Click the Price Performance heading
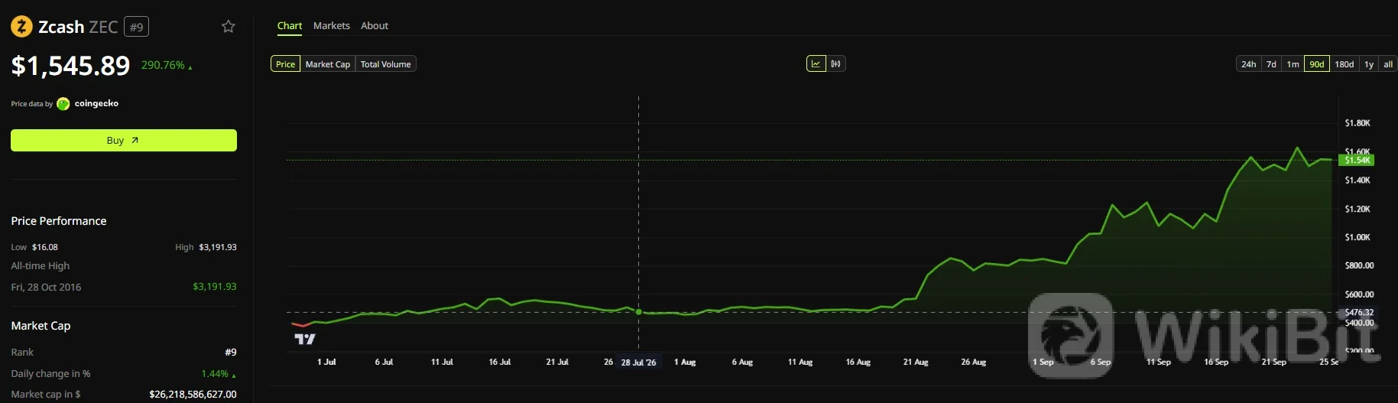The width and height of the screenshot is (1398, 403). (59, 221)
